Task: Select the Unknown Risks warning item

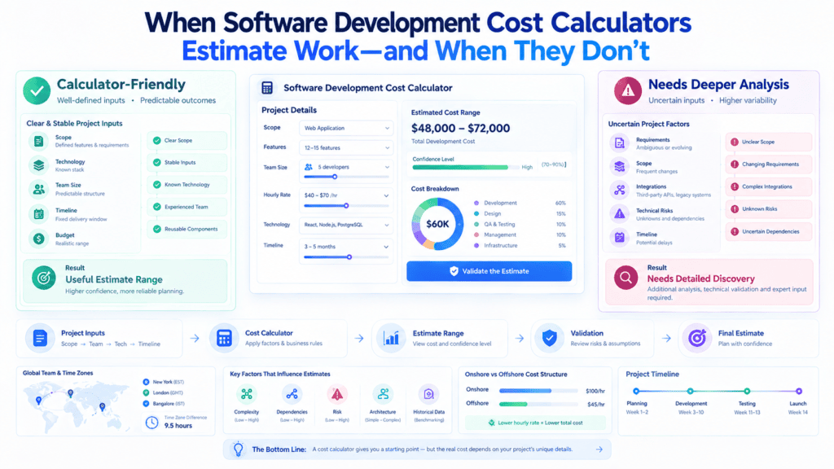Action: tap(769, 209)
